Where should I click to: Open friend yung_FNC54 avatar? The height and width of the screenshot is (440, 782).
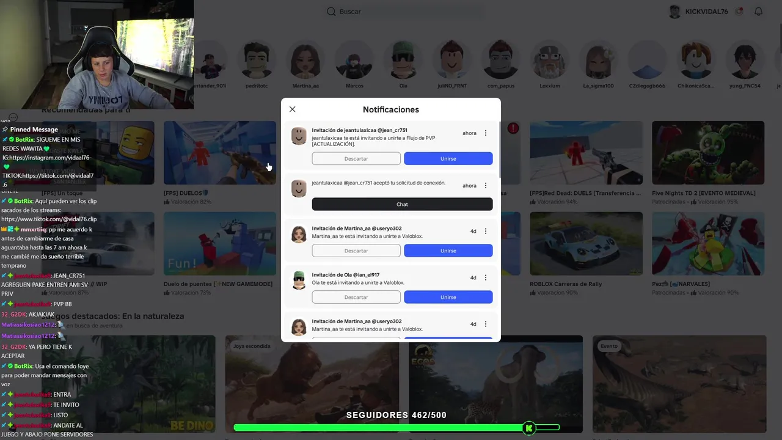pos(745,60)
